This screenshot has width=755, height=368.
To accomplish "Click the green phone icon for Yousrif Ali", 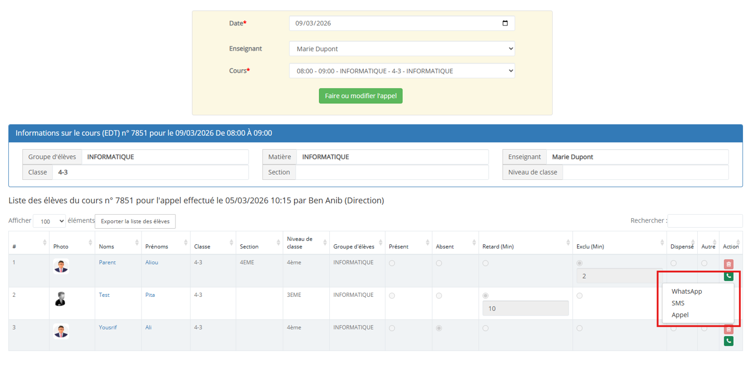I will coord(728,341).
